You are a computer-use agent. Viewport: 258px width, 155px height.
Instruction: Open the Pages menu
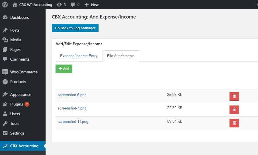click(x=15, y=50)
